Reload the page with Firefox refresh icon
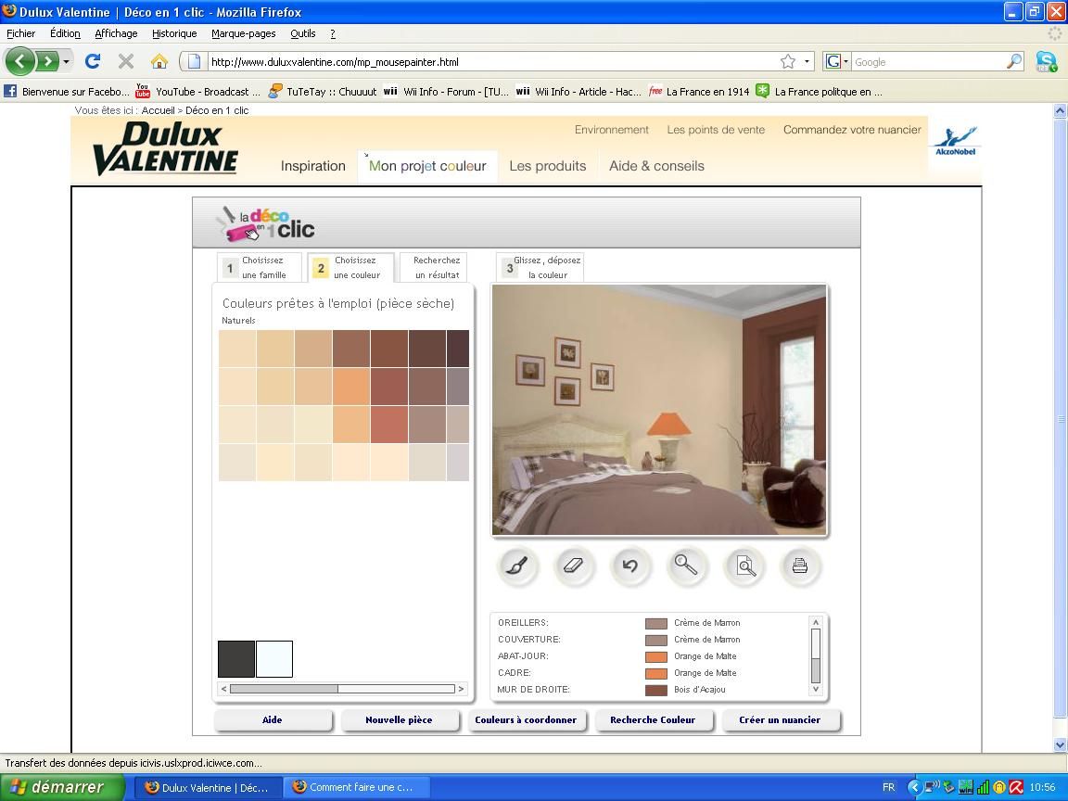1068x801 pixels. tap(92, 61)
